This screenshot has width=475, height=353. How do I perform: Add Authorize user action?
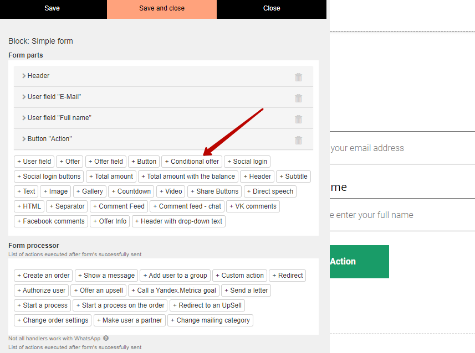pyautogui.click(x=41, y=290)
